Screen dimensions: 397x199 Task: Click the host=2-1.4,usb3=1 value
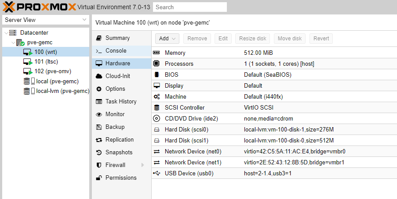pos(268,174)
